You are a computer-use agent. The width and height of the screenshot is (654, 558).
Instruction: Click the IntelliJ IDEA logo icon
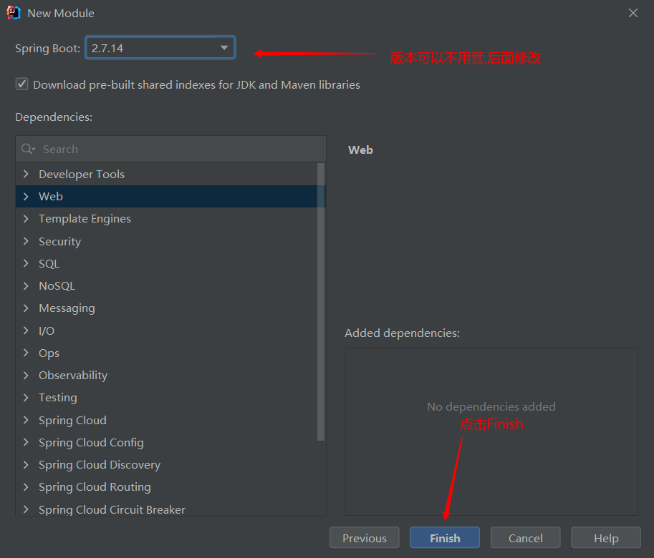(x=14, y=13)
